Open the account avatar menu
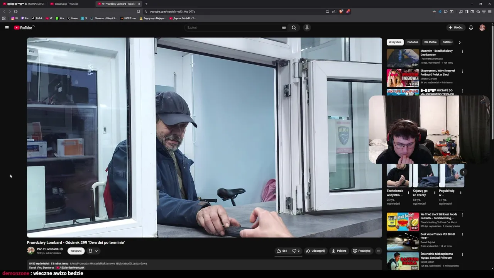This screenshot has height=278, width=494. click(x=482, y=27)
